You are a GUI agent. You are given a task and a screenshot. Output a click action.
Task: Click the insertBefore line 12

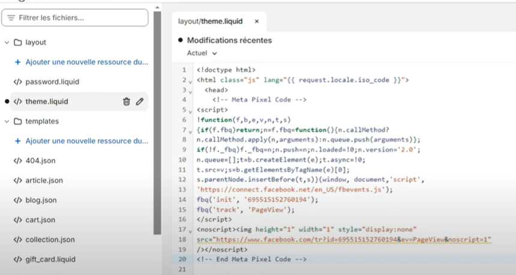tap(311, 180)
